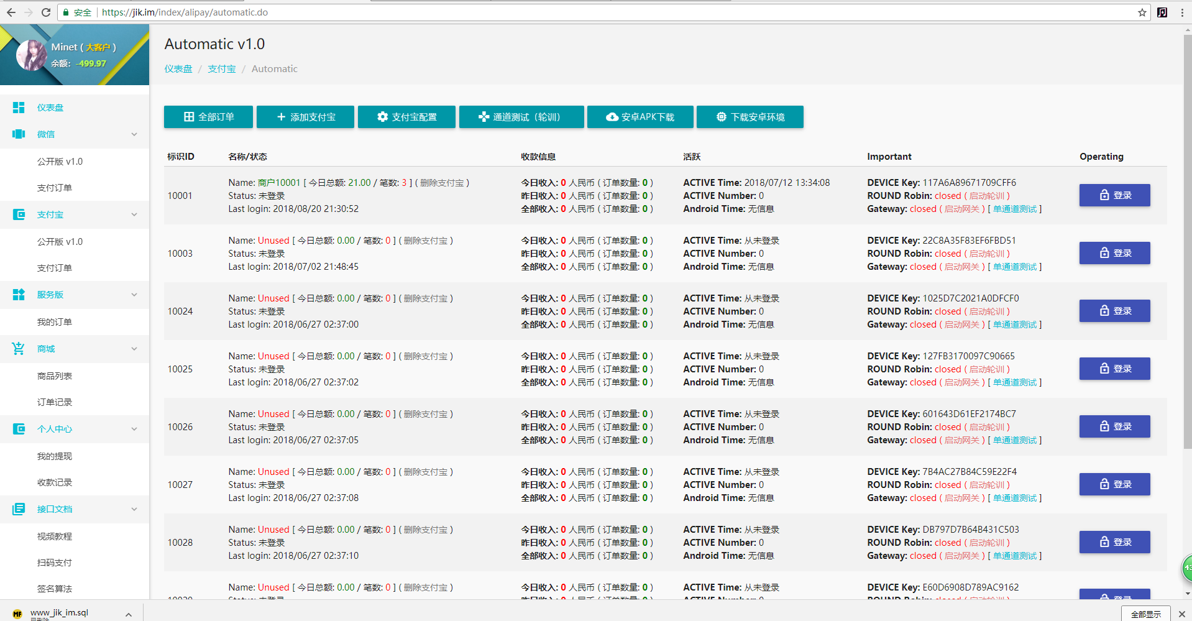Click the browser address bar
This screenshot has width=1192, height=621.
tap(559, 12)
